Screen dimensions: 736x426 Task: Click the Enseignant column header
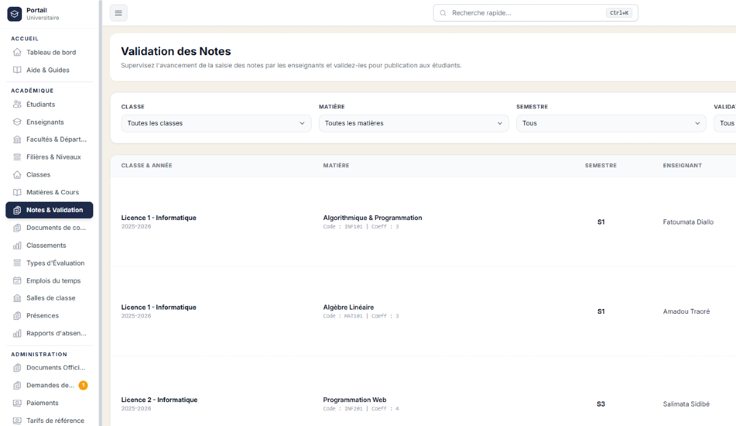pyautogui.click(x=683, y=165)
